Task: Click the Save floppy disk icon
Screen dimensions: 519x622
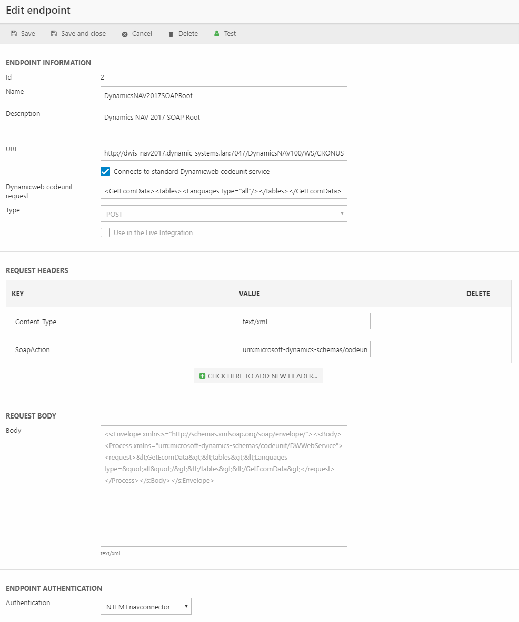Action: [14, 34]
